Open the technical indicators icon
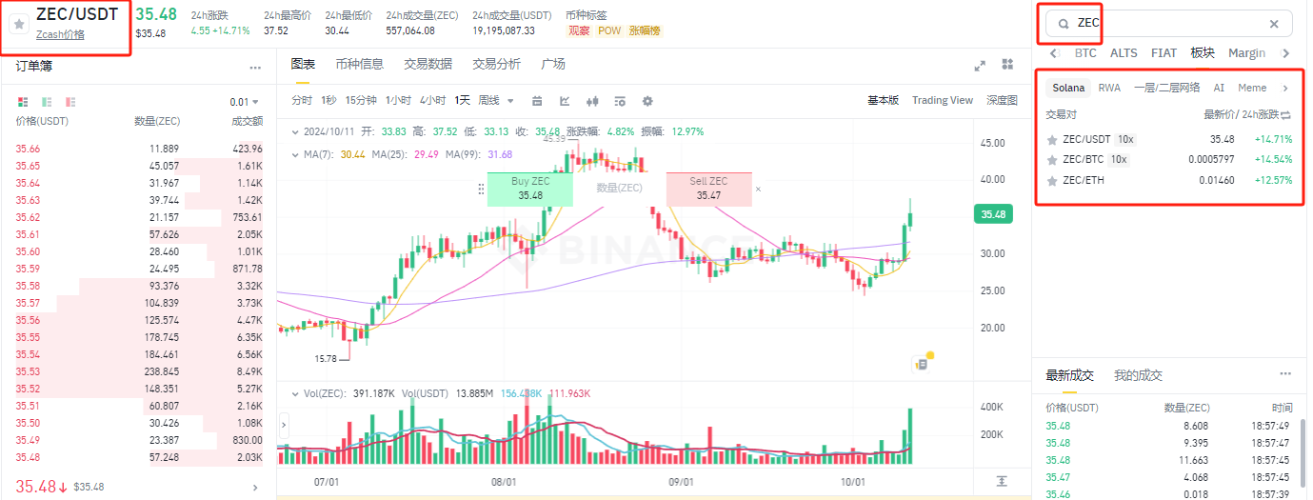 point(565,101)
